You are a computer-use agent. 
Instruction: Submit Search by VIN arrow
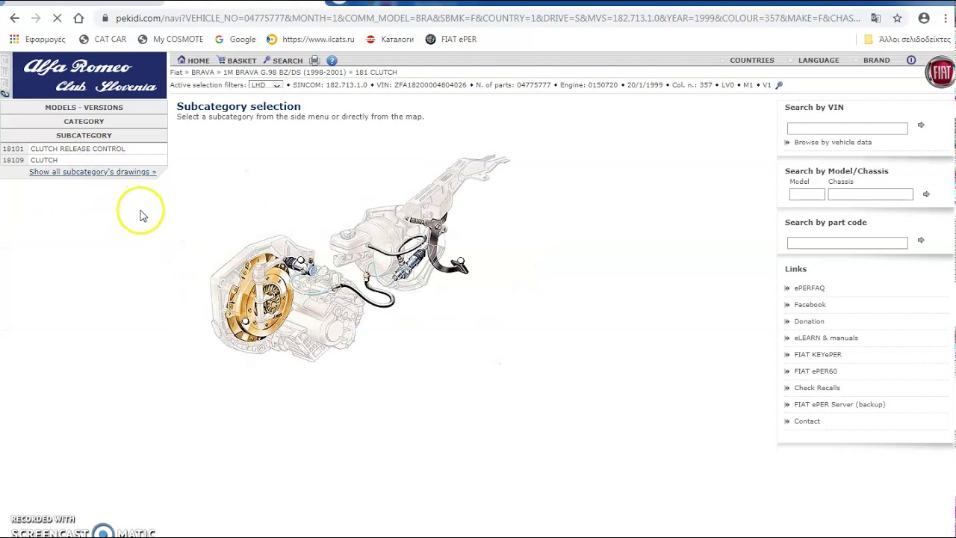click(921, 126)
